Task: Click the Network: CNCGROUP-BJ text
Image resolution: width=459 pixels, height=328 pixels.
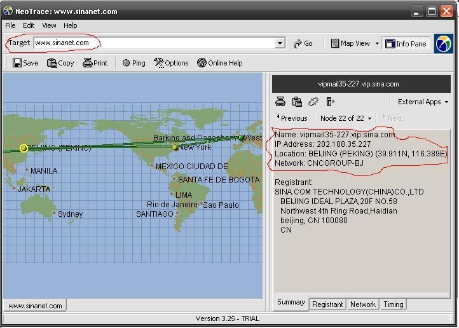Action: point(319,163)
